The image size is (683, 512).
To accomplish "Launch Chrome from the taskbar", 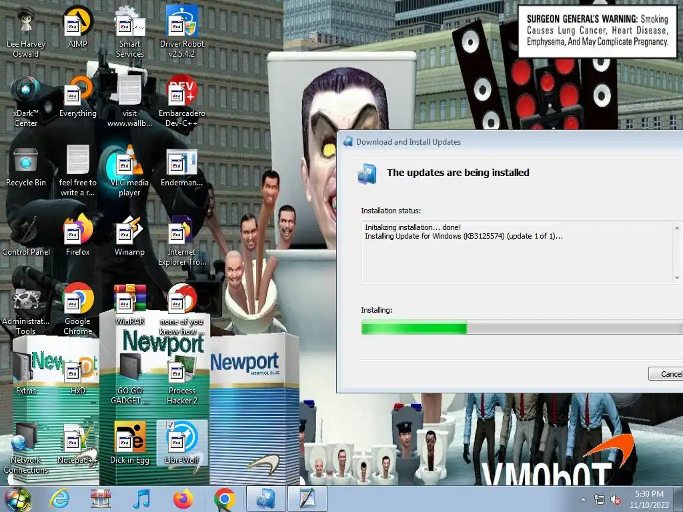I will (x=224, y=499).
